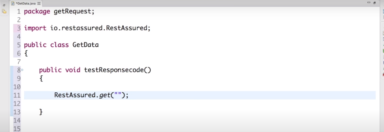The image size is (384, 132).
Task: Restore the collapsed left sidebar view
Action: coord(4,5)
